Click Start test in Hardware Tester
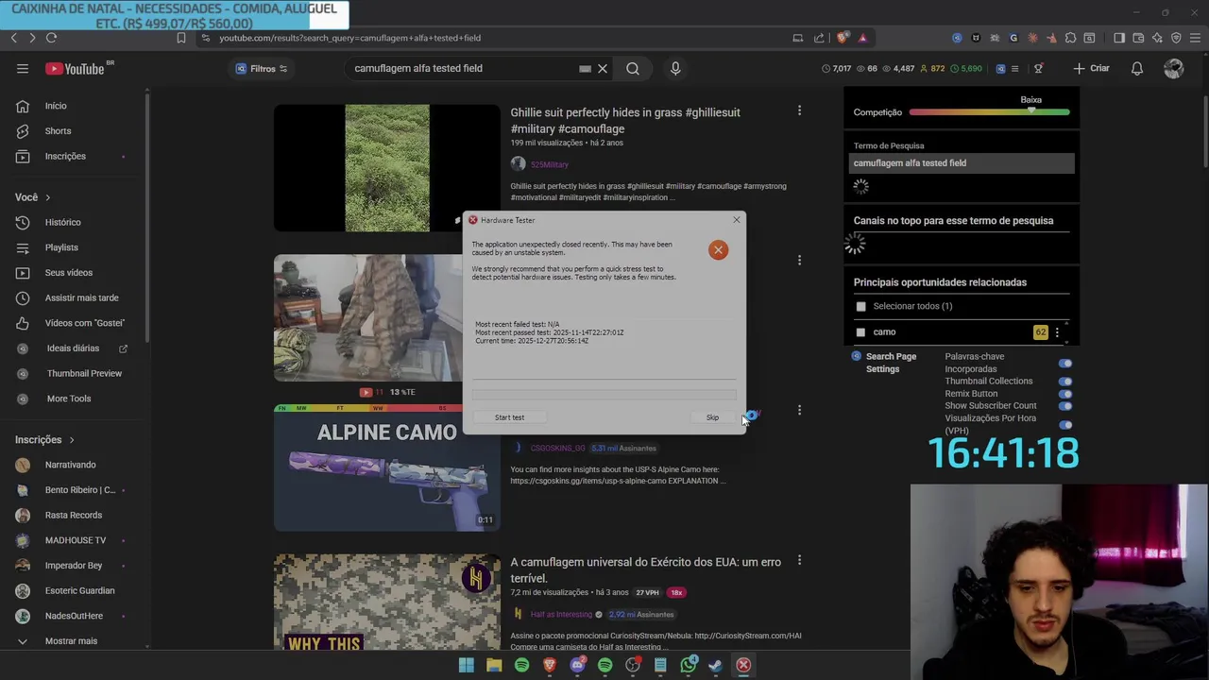Viewport: 1209px width, 680px height. [509, 417]
